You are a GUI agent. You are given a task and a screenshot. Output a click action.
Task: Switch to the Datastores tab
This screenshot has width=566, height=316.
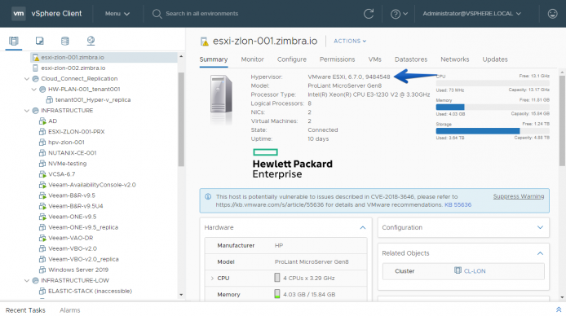(411, 59)
